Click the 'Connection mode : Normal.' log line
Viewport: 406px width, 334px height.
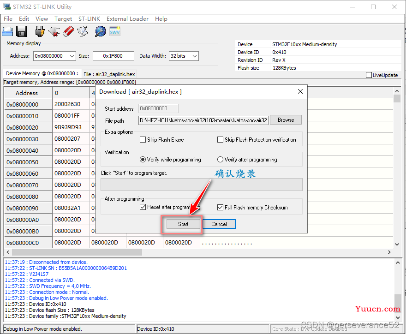(47, 292)
